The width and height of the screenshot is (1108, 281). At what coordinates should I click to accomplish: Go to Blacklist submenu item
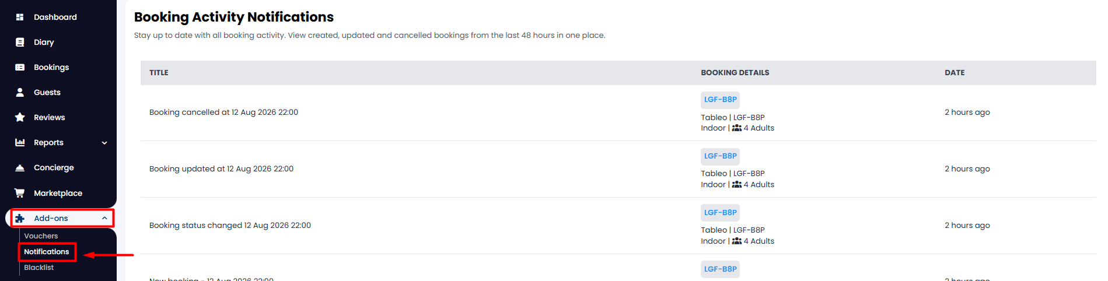pyautogui.click(x=39, y=268)
